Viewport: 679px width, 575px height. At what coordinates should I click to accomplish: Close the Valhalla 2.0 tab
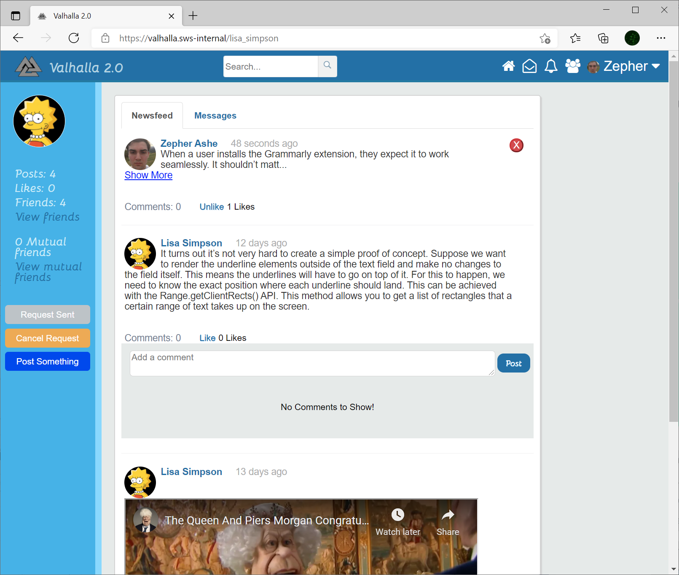[x=171, y=16]
